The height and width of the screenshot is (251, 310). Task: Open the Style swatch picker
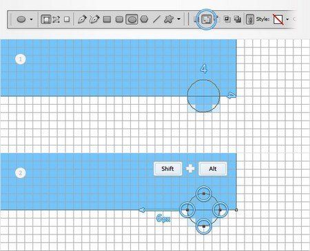point(278,19)
